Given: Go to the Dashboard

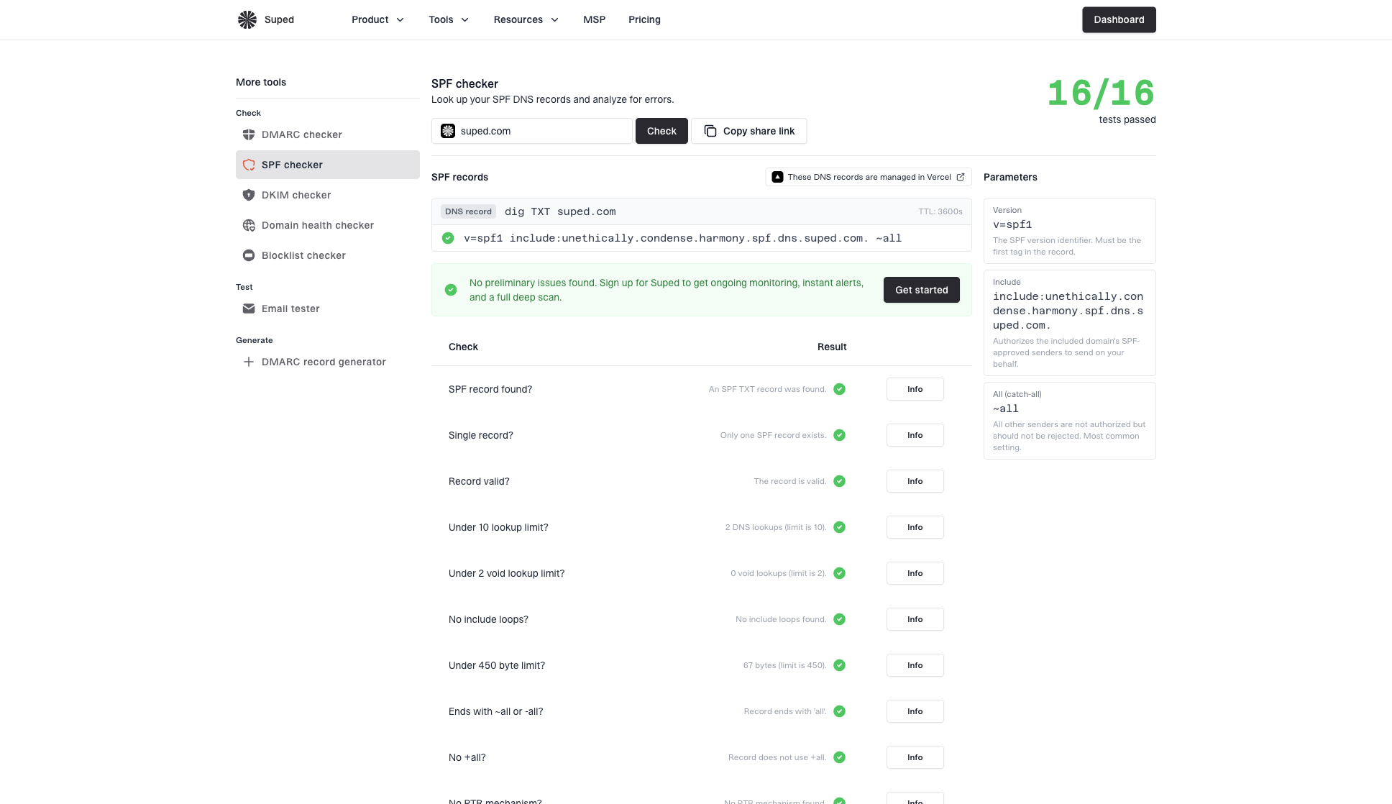Looking at the screenshot, I should click(1119, 19).
